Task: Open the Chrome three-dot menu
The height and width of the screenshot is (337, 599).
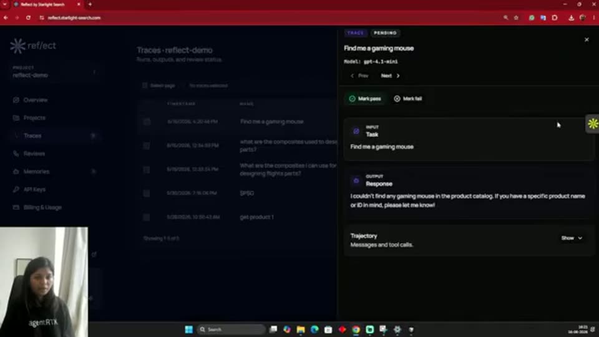Action: (594, 17)
